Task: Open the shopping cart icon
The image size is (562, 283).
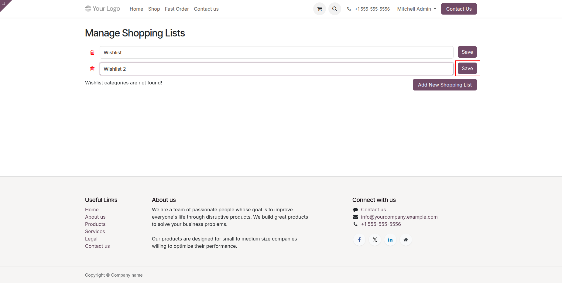Action: 319,9
